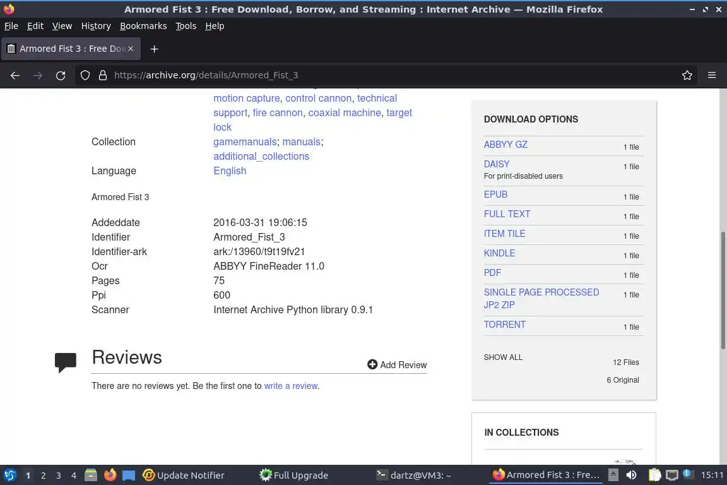Image resolution: width=727 pixels, height=485 pixels.
Task: Click the Add Review plus icon
Action: click(x=372, y=364)
